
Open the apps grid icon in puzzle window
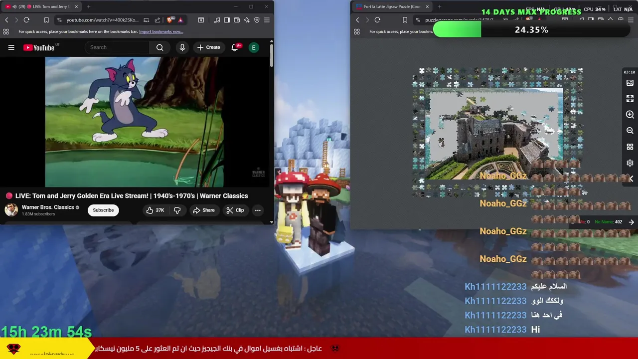(x=357, y=31)
